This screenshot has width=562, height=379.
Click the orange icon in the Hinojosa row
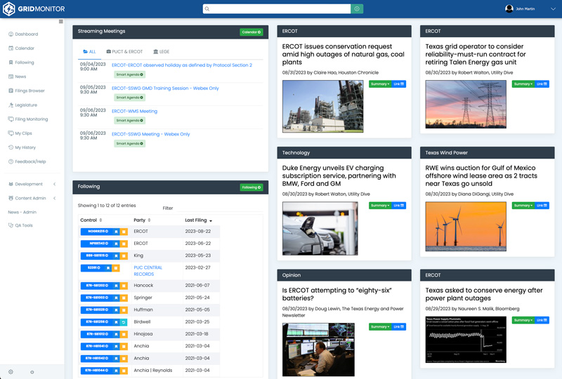[x=124, y=334]
